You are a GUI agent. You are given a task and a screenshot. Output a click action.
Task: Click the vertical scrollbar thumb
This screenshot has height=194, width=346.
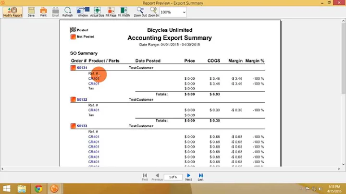point(343,59)
